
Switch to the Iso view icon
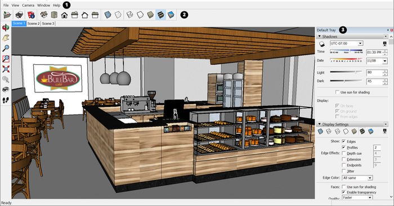click(44, 15)
